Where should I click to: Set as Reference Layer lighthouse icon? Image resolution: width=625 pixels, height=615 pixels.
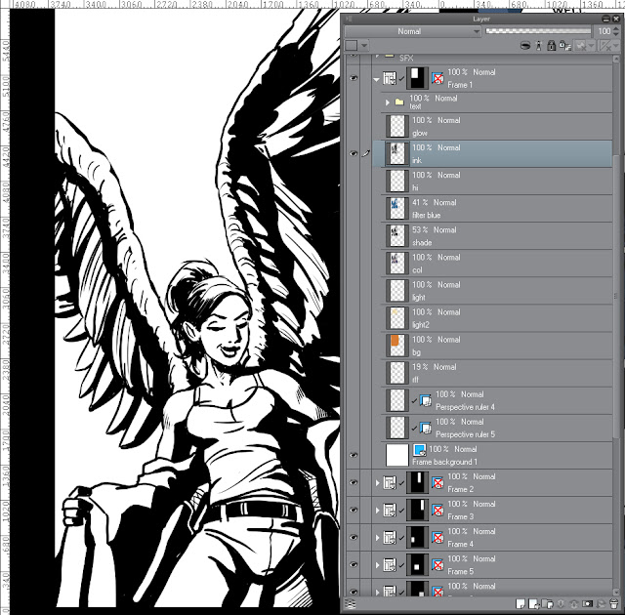(538, 46)
